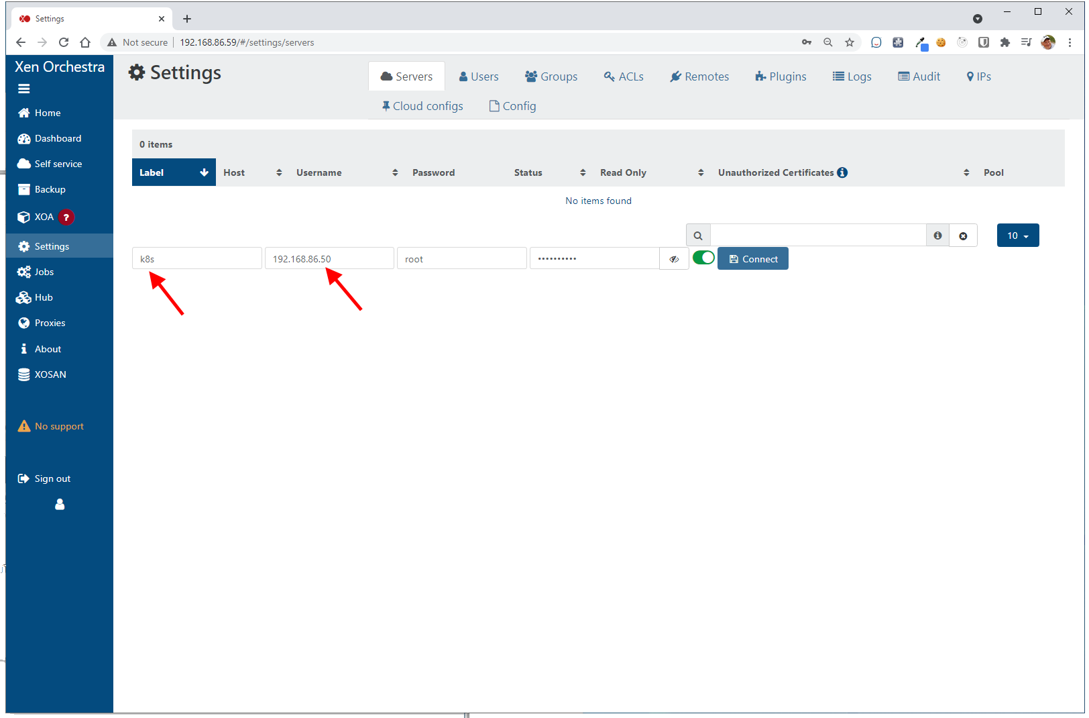Click the host address input field
Screen dimensions: 1089x718
tap(329, 259)
